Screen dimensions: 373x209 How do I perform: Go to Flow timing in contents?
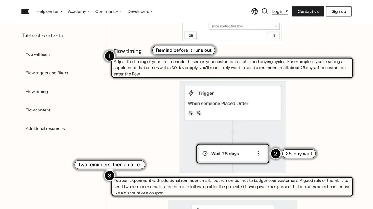click(37, 91)
